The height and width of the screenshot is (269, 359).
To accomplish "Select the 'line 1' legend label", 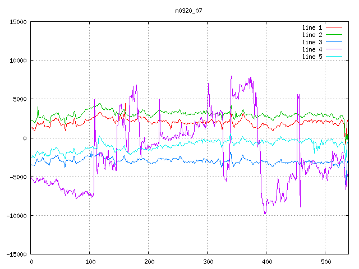I will coord(312,27).
